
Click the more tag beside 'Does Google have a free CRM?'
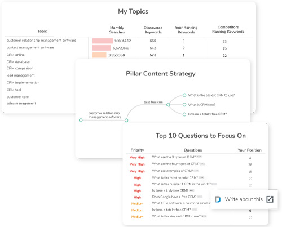point(200,197)
